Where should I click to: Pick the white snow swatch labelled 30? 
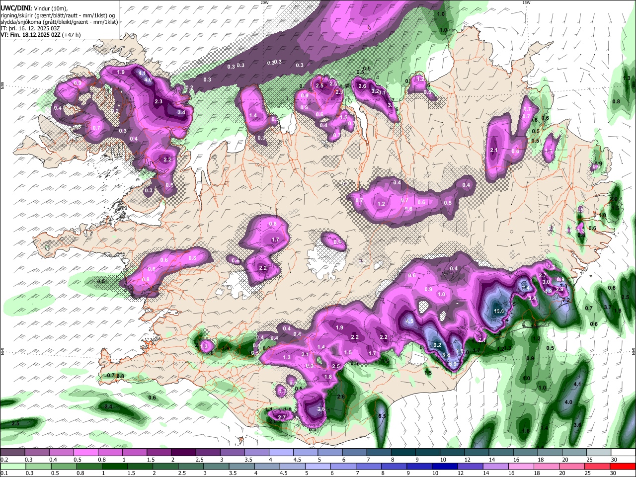(623, 453)
